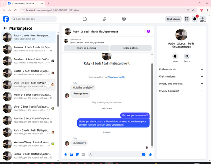Click the Marketplace listing thumbnail in chat header
The height and width of the screenshot is (164, 211).
click(66, 41)
